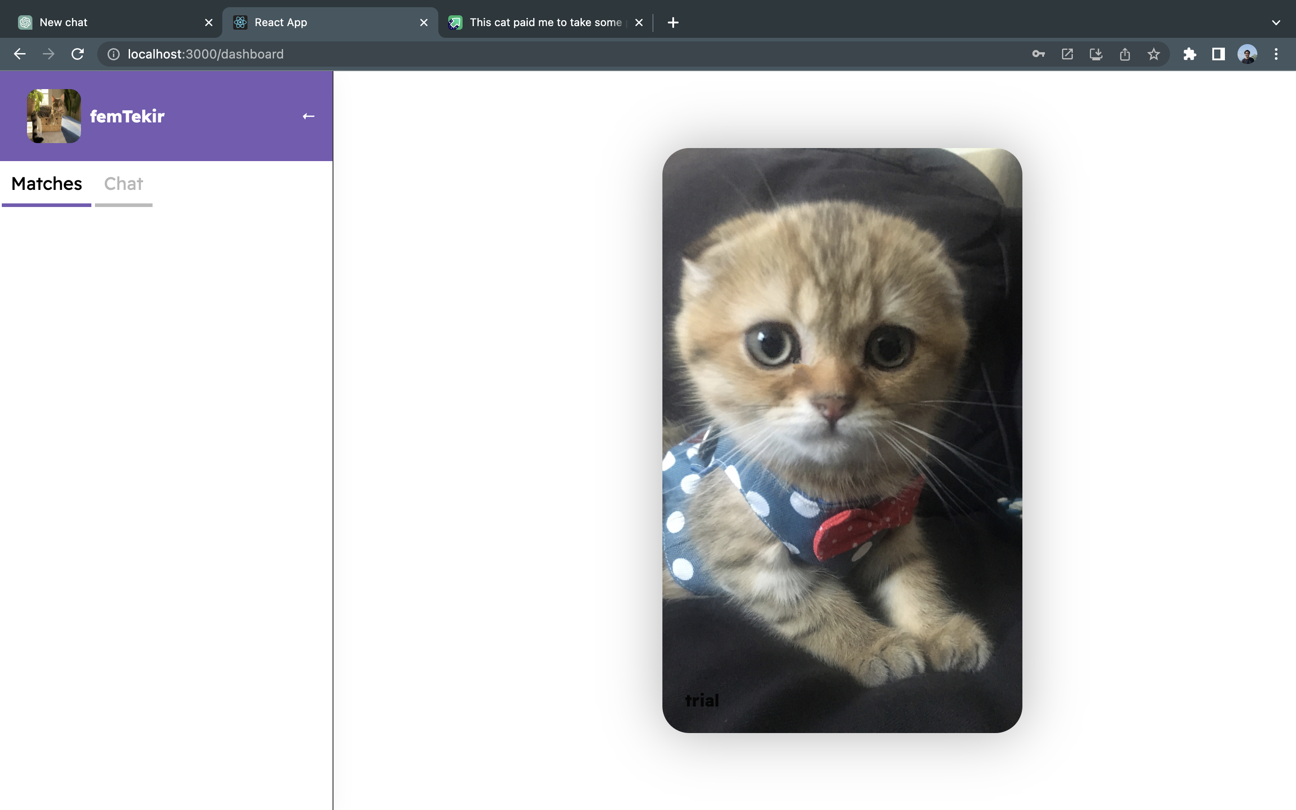Viewport: 1296px width, 810px height.
Task: Expand the tab search chevron
Action: [1276, 22]
